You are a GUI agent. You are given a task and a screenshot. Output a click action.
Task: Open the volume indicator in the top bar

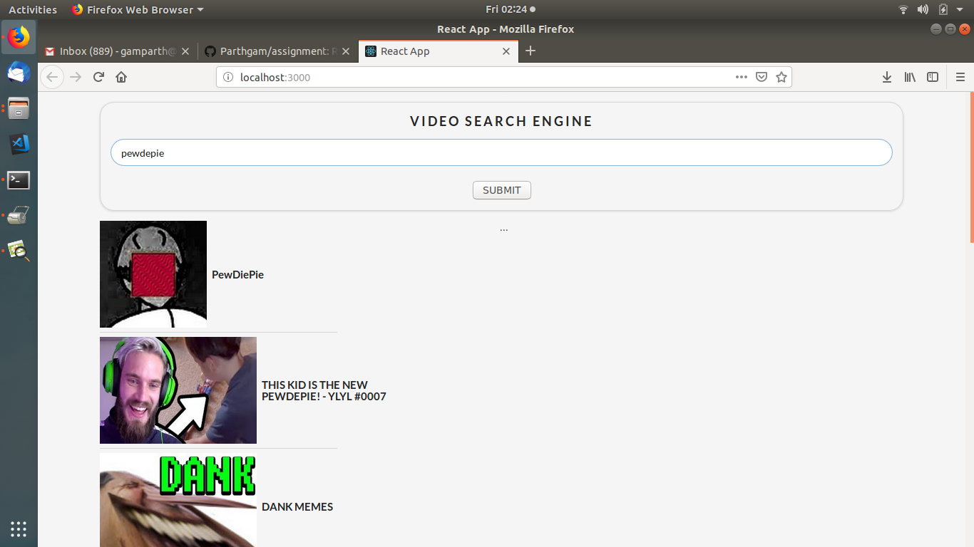point(923,9)
